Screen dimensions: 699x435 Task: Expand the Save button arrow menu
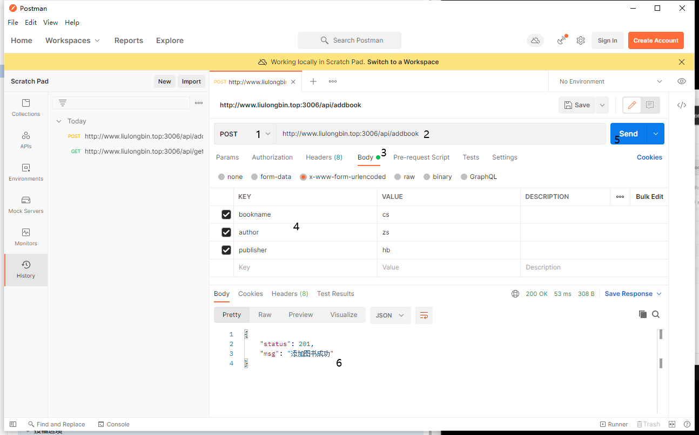pyautogui.click(x=602, y=105)
